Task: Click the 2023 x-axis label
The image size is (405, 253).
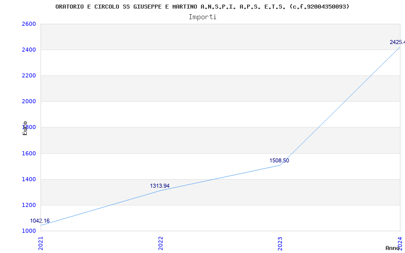Action: (x=280, y=243)
